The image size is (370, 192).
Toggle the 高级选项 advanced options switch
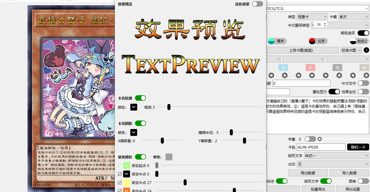363,33
